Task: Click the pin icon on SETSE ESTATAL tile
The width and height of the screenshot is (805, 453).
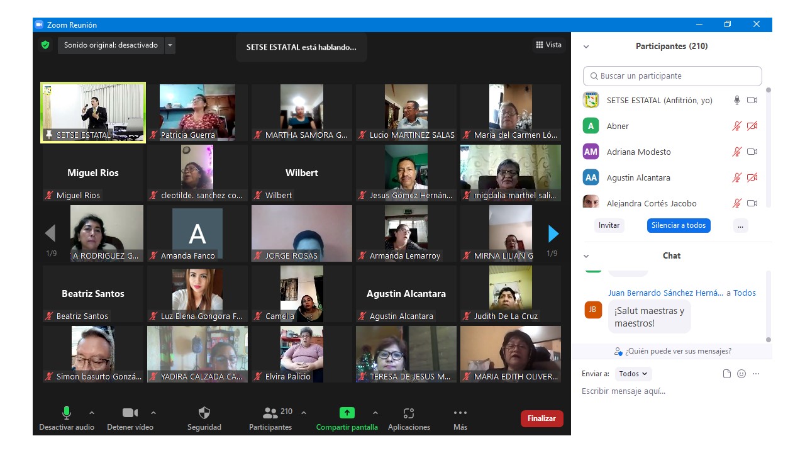Action: click(48, 135)
